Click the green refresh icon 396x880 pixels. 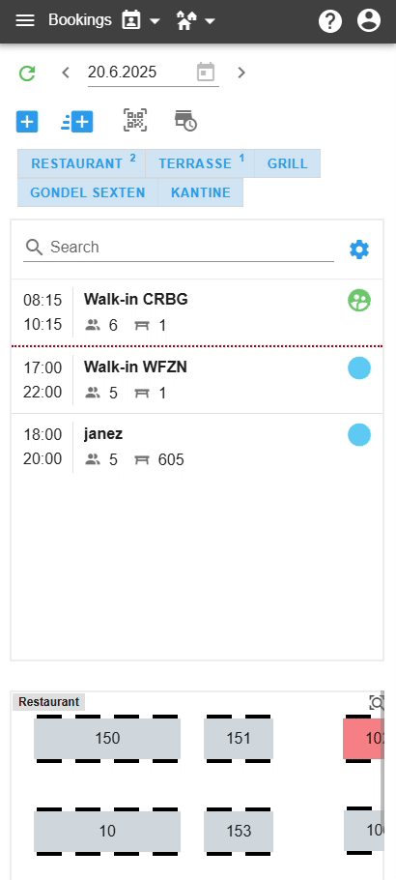click(x=27, y=73)
